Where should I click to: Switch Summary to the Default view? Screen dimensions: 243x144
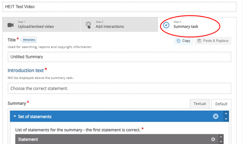(221, 104)
